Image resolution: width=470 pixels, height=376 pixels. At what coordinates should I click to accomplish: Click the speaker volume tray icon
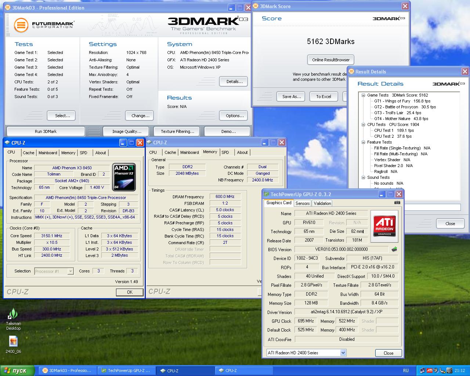point(435,370)
